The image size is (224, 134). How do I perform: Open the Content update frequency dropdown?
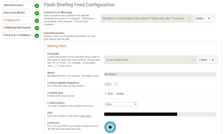[x=111, y=84]
